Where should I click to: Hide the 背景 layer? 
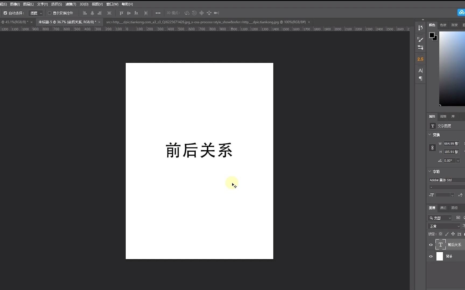point(431,256)
